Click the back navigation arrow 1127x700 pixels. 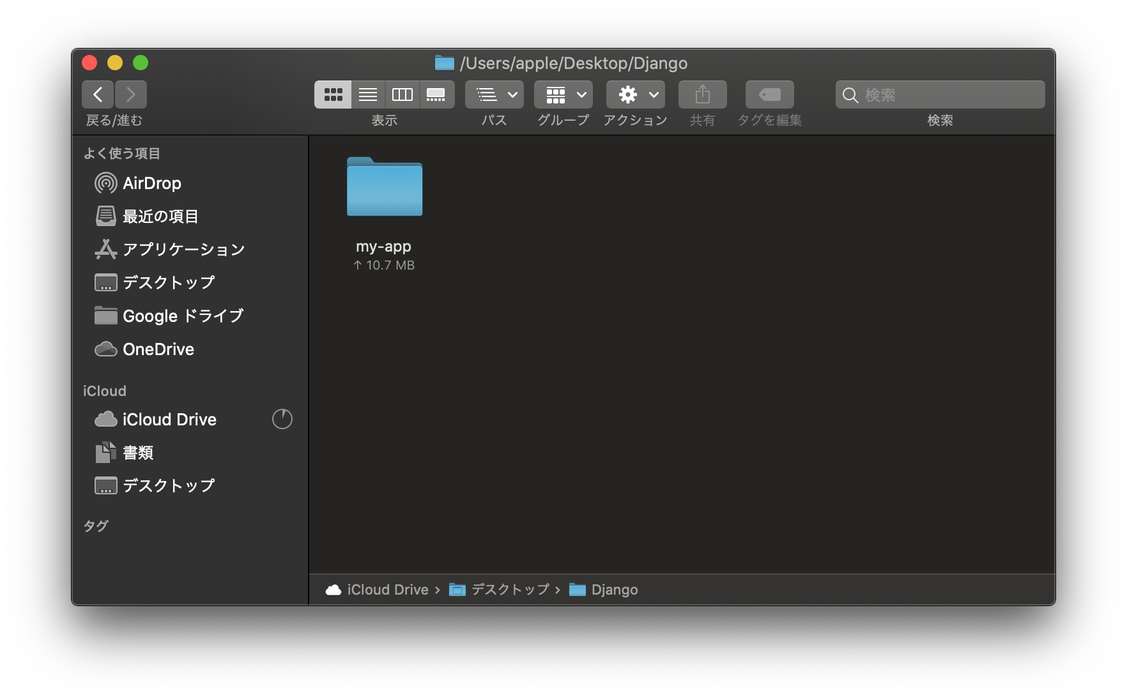tap(97, 94)
